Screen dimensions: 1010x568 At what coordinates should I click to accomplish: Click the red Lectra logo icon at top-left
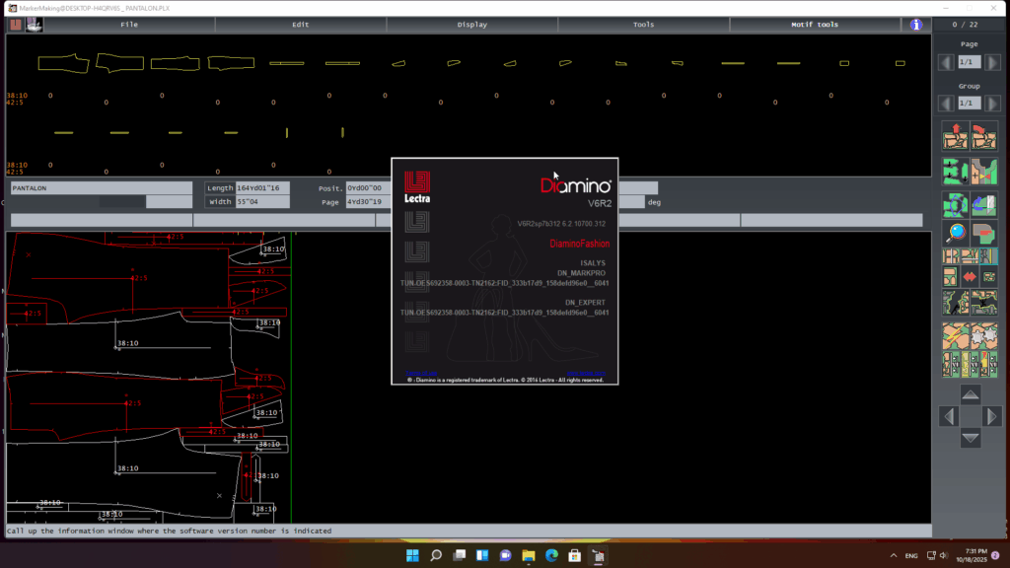coord(15,25)
